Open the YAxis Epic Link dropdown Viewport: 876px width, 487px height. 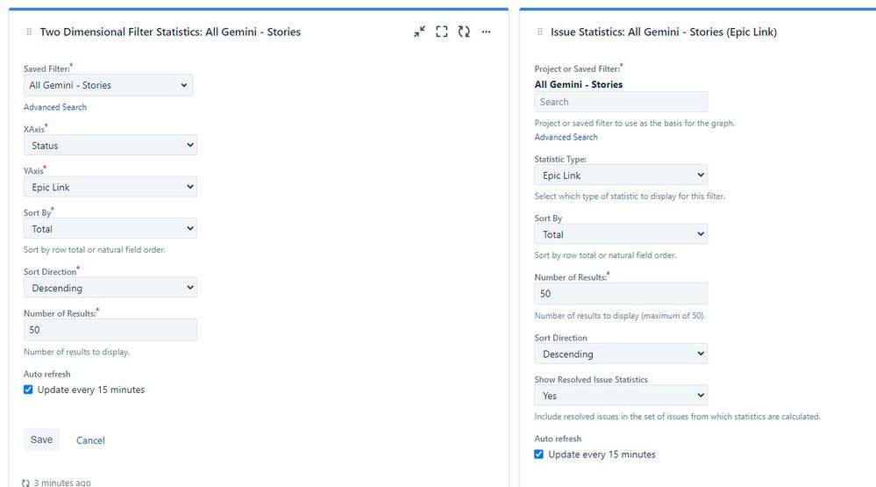(110, 187)
